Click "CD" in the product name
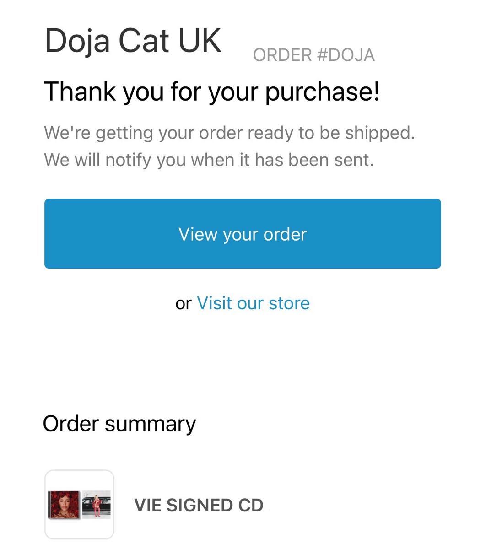Screen dimensions: 486x549 pos(251,505)
